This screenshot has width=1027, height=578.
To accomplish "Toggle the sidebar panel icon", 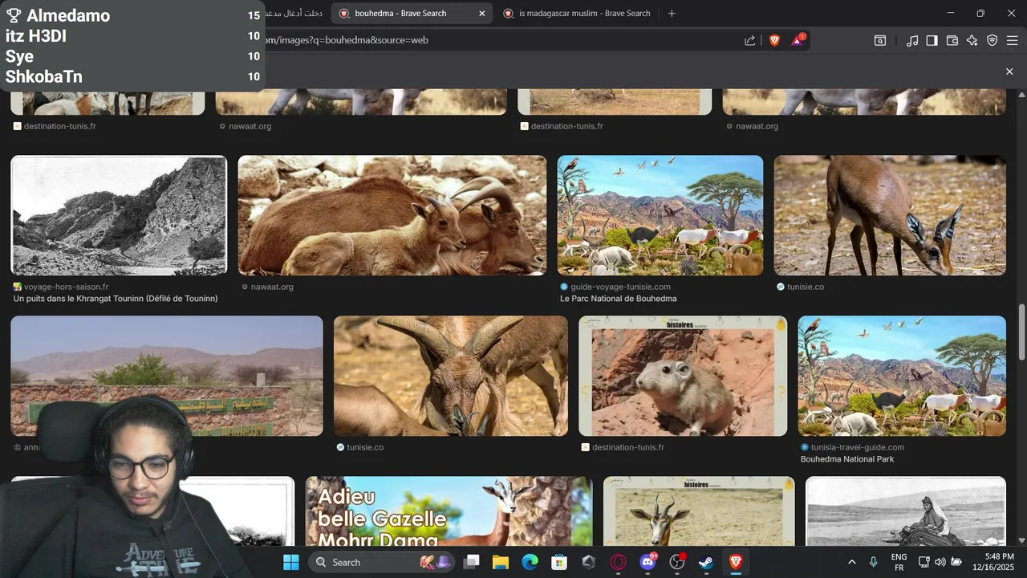I will tap(932, 40).
